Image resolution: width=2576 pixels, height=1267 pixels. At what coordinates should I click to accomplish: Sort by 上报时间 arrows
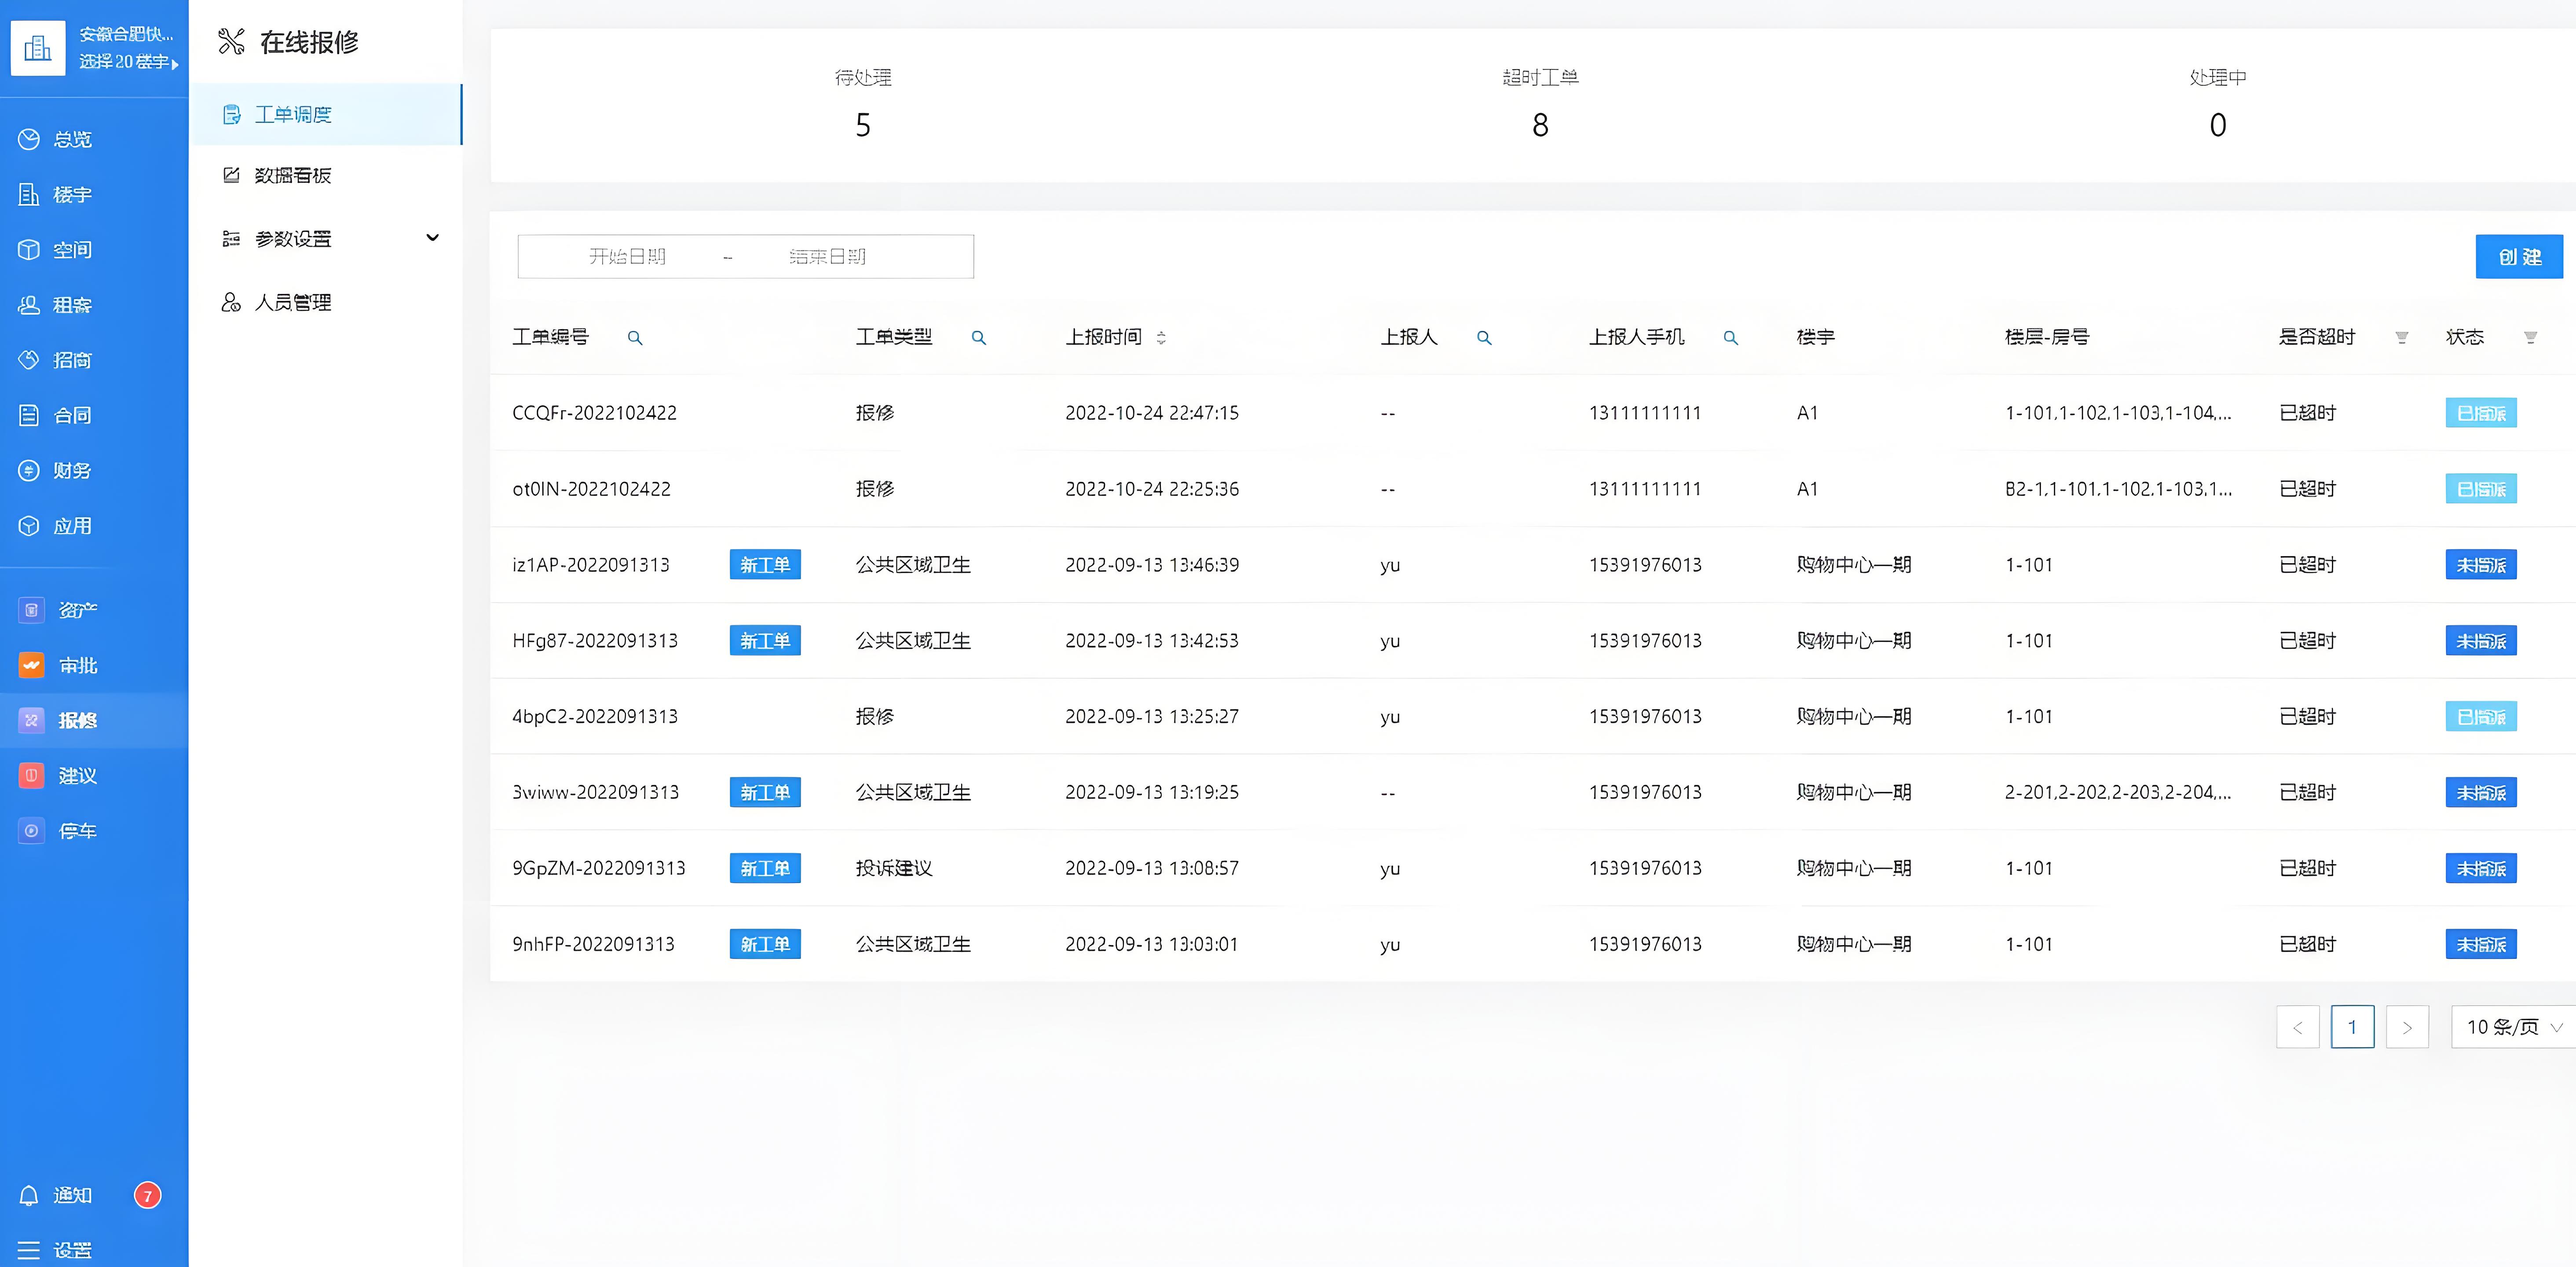pos(1161,338)
